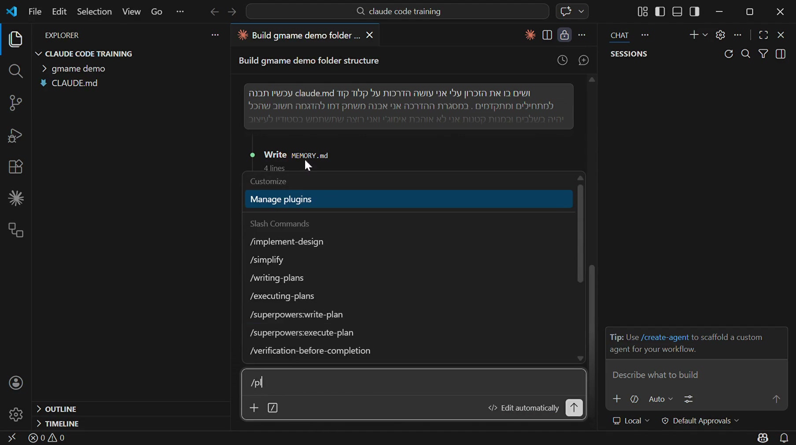This screenshot has height=445, width=796.
Task: Open the Edit menu
Action: (x=59, y=12)
